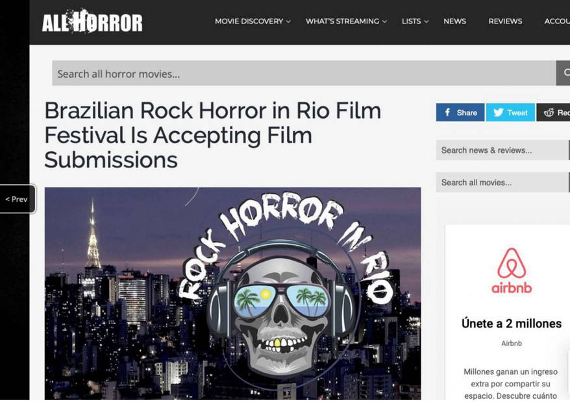Screen dimensions: 570x402
Task: Click the Facebook Share icon
Action: coord(447,113)
